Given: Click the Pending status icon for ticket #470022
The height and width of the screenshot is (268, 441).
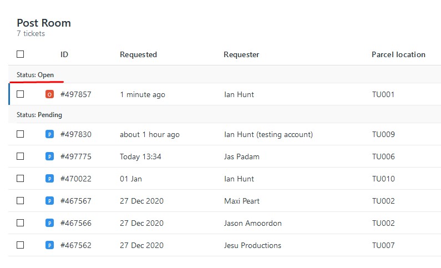Looking at the screenshot, I should [49, 179].
